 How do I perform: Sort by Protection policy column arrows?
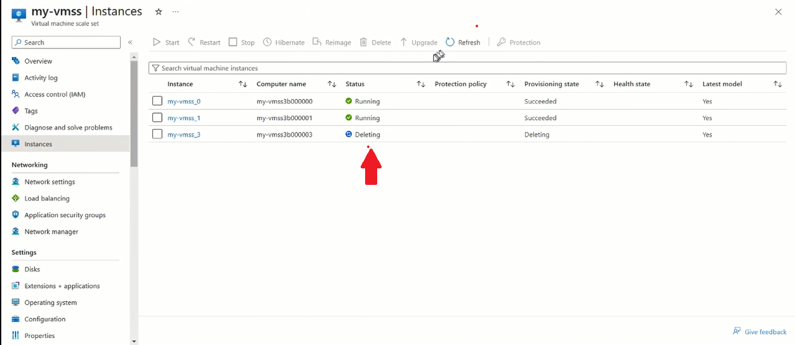click(510, 84)
